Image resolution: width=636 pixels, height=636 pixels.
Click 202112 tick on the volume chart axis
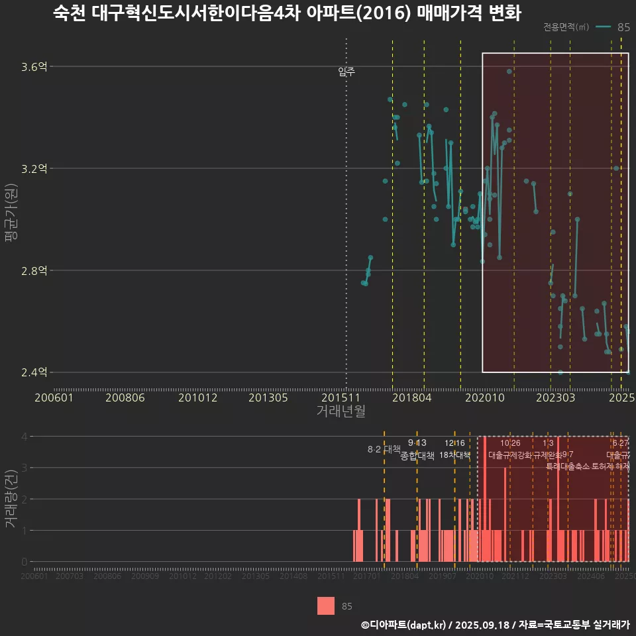[515, 576]
